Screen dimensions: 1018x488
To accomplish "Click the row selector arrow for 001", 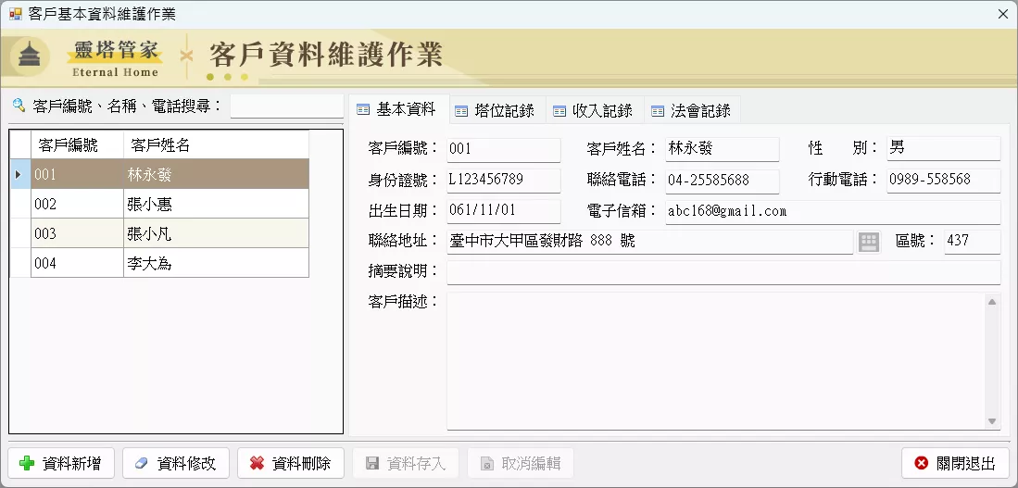I will 19,175.
